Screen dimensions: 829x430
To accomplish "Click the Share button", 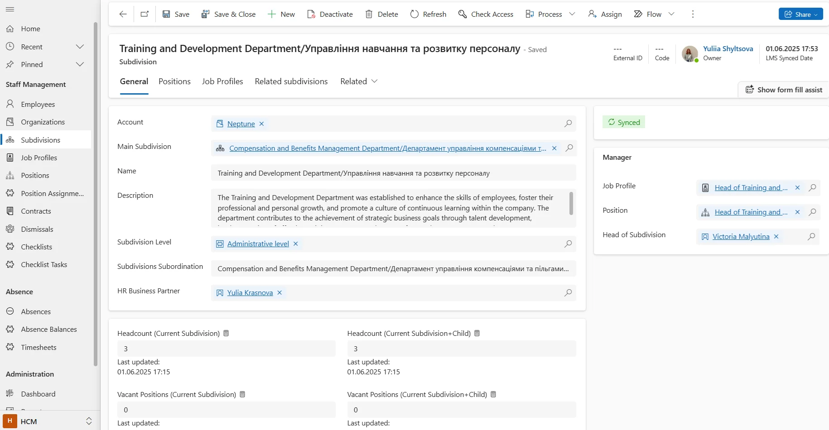I will (x=800, y=14).
